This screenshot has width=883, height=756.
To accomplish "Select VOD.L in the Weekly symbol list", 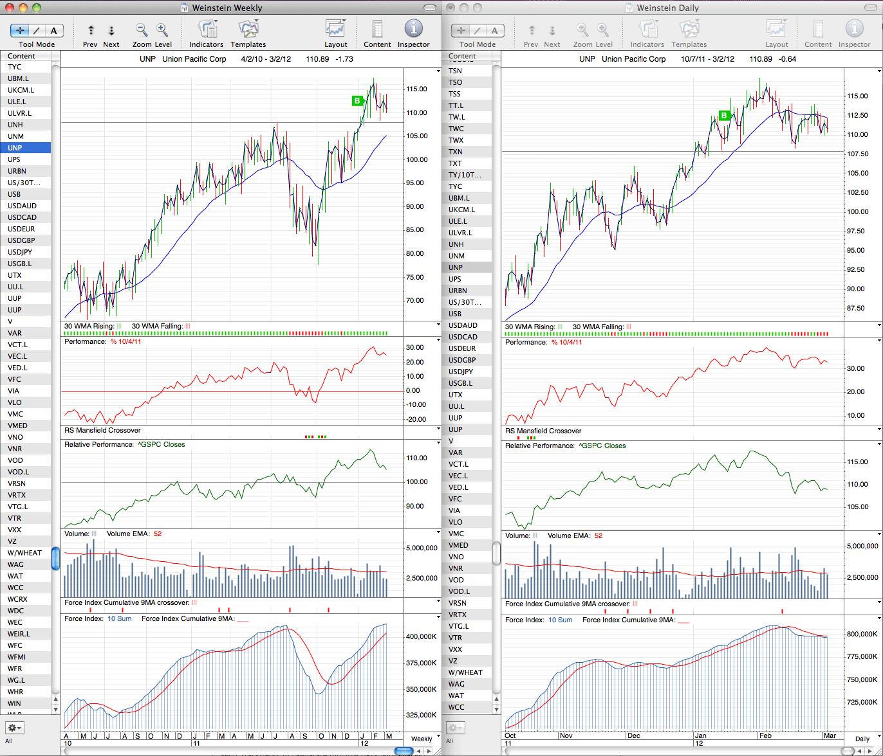I will pos(26,472).
